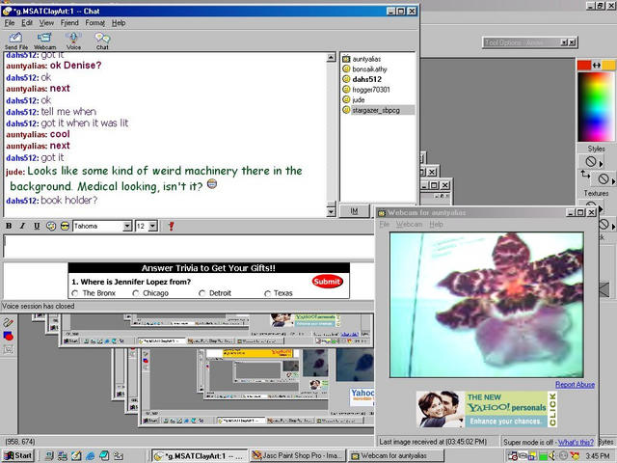This screenshot has width=617, height=463.
Task: Select The Bronx radio option
Action: pos(75,293)
